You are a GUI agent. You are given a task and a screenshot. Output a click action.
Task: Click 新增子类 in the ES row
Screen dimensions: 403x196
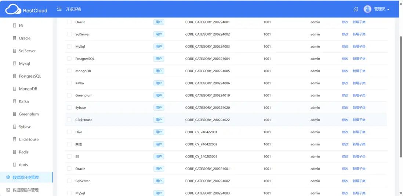coord(359,156)
